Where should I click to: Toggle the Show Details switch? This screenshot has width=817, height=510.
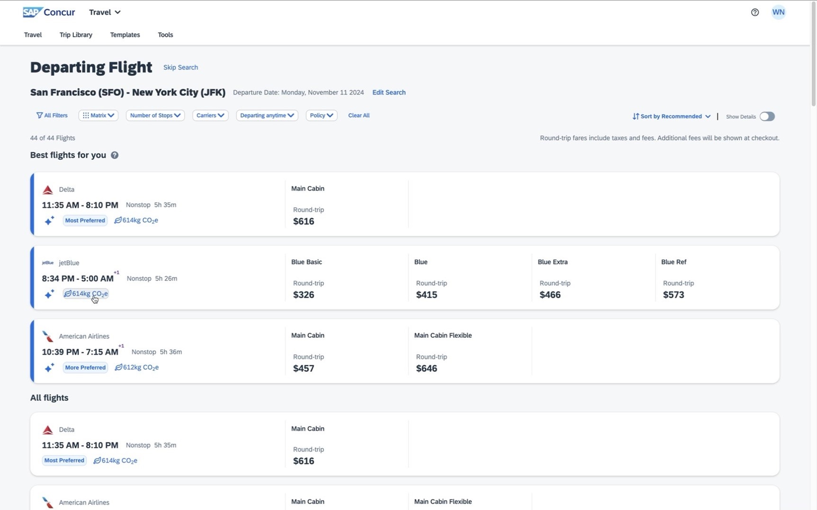(x=767, y=116)
